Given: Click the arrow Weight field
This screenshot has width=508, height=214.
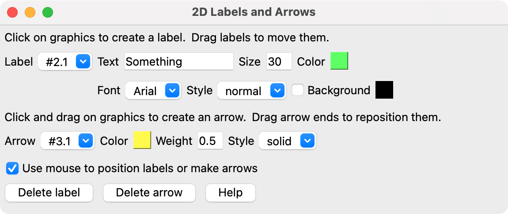Looking at the screenshot, I should click(210, 141).
